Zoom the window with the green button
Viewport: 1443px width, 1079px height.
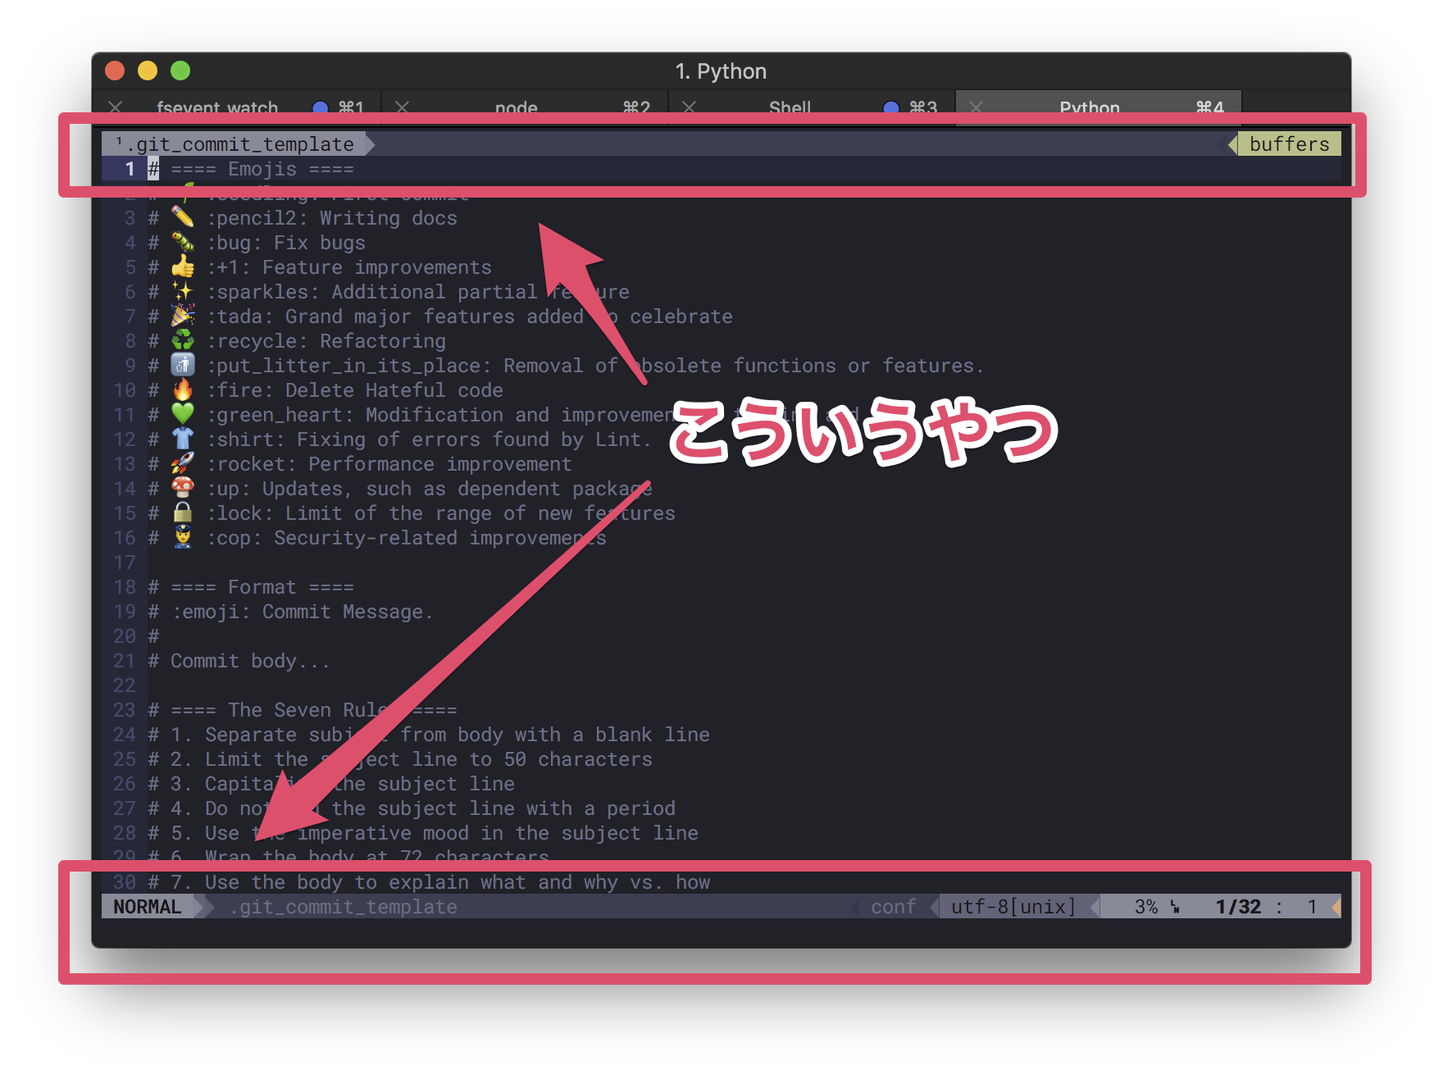[x=180, y=71]
